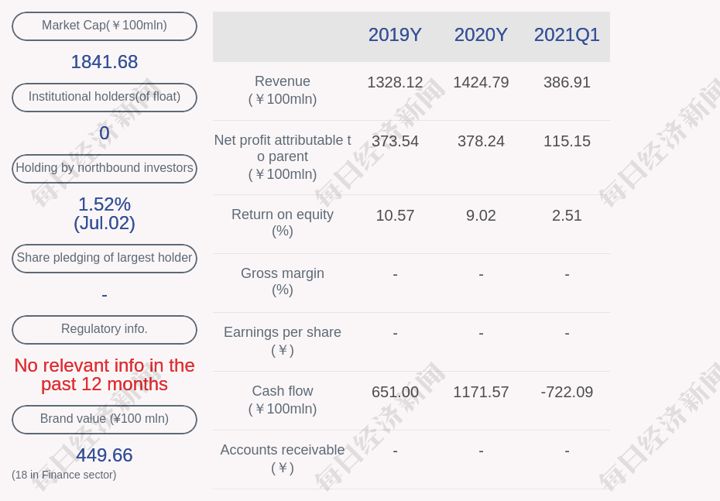Select the Gross margin (%) row label
This screenshot has width=720, height=501.
(x=282, y=281)
